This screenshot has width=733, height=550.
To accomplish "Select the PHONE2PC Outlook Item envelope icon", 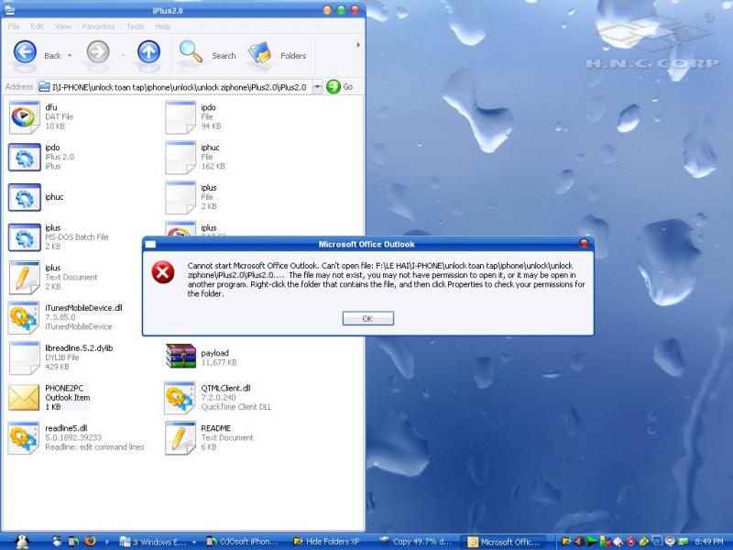I will tap(24, 397).
